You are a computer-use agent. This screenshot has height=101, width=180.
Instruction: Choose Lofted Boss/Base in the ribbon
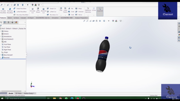pyautogui.click(x=20, y=12)
